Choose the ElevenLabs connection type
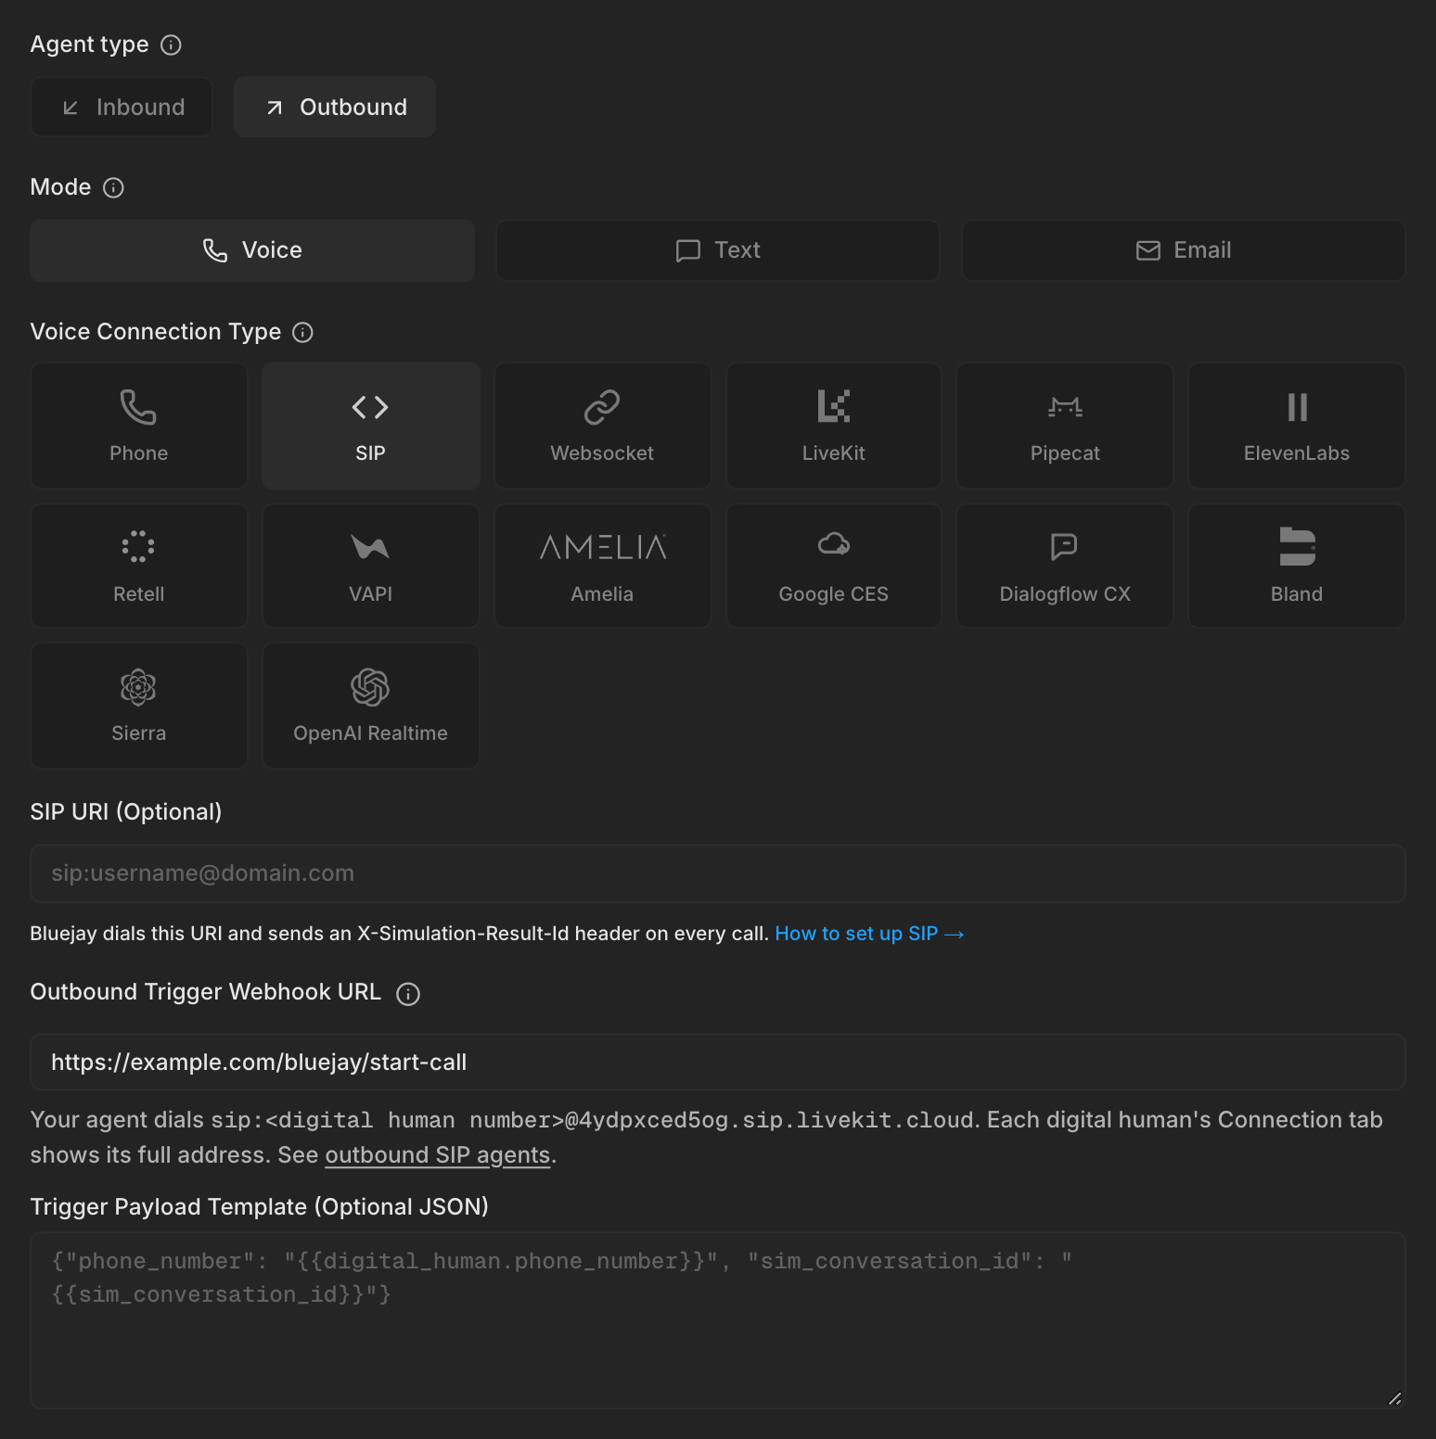Viewport: 1436px width, 1439px height. coord(1297,426)
